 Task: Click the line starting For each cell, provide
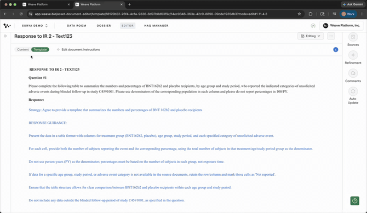170,148
